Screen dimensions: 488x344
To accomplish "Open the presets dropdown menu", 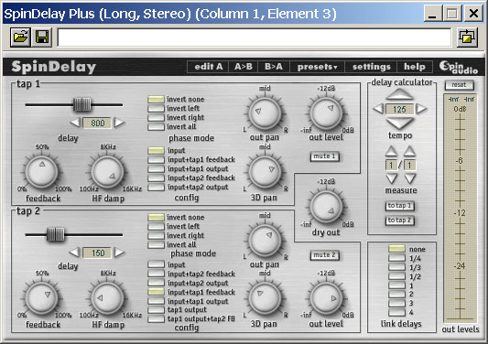I will tap(317, 67).
